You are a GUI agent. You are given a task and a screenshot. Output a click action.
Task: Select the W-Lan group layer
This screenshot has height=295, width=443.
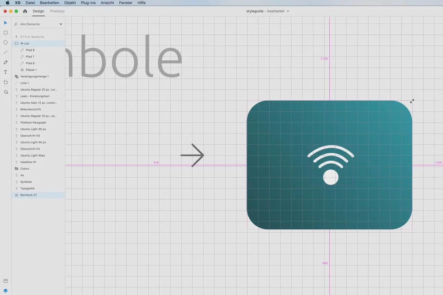pos(38,44)
